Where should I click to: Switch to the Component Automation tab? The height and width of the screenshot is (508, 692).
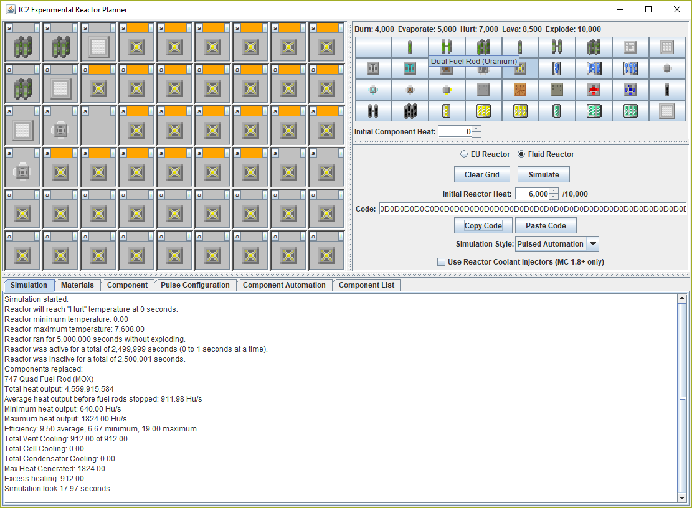coord(283,285)
